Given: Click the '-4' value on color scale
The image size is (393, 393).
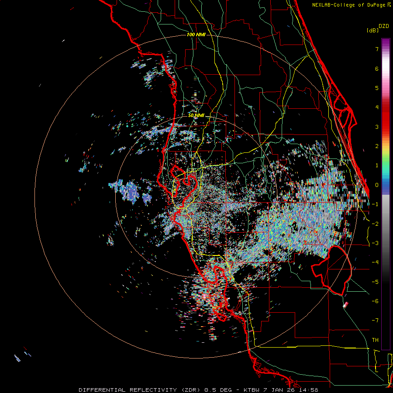Looking at the screenshot, I should point(375,262).
